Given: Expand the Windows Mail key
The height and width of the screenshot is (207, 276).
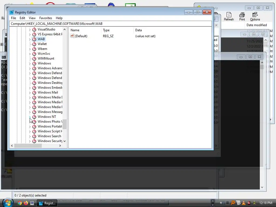Looking at the screenshot, I should coord(30,93).
